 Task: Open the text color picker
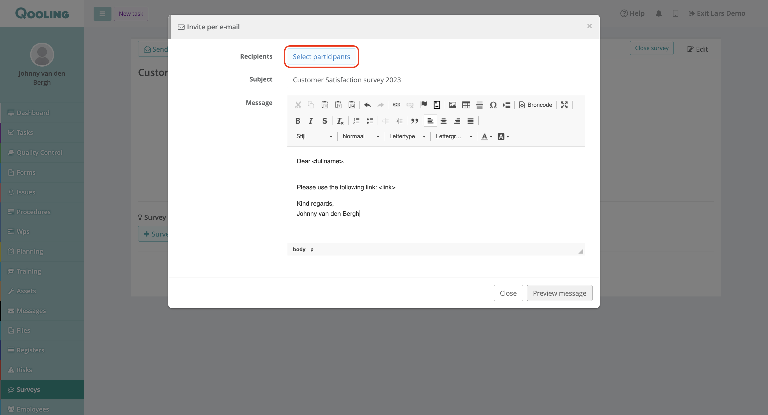[x=486, y=136]
